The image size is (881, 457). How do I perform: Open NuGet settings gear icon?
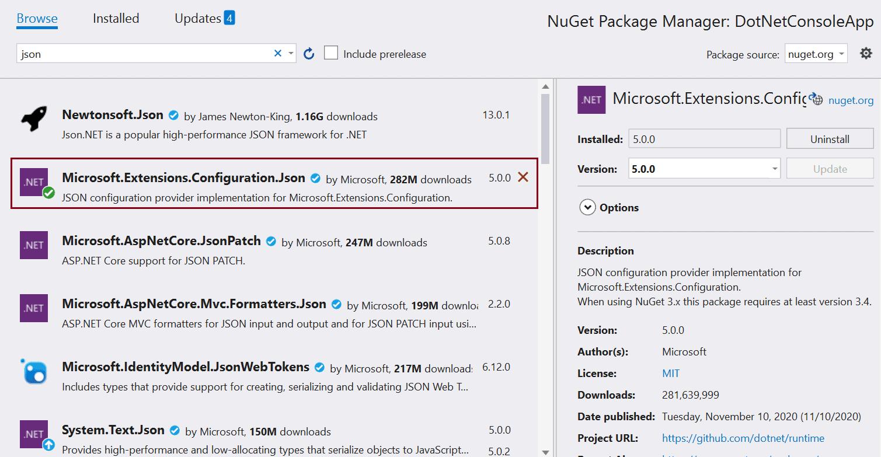(866, 54)
